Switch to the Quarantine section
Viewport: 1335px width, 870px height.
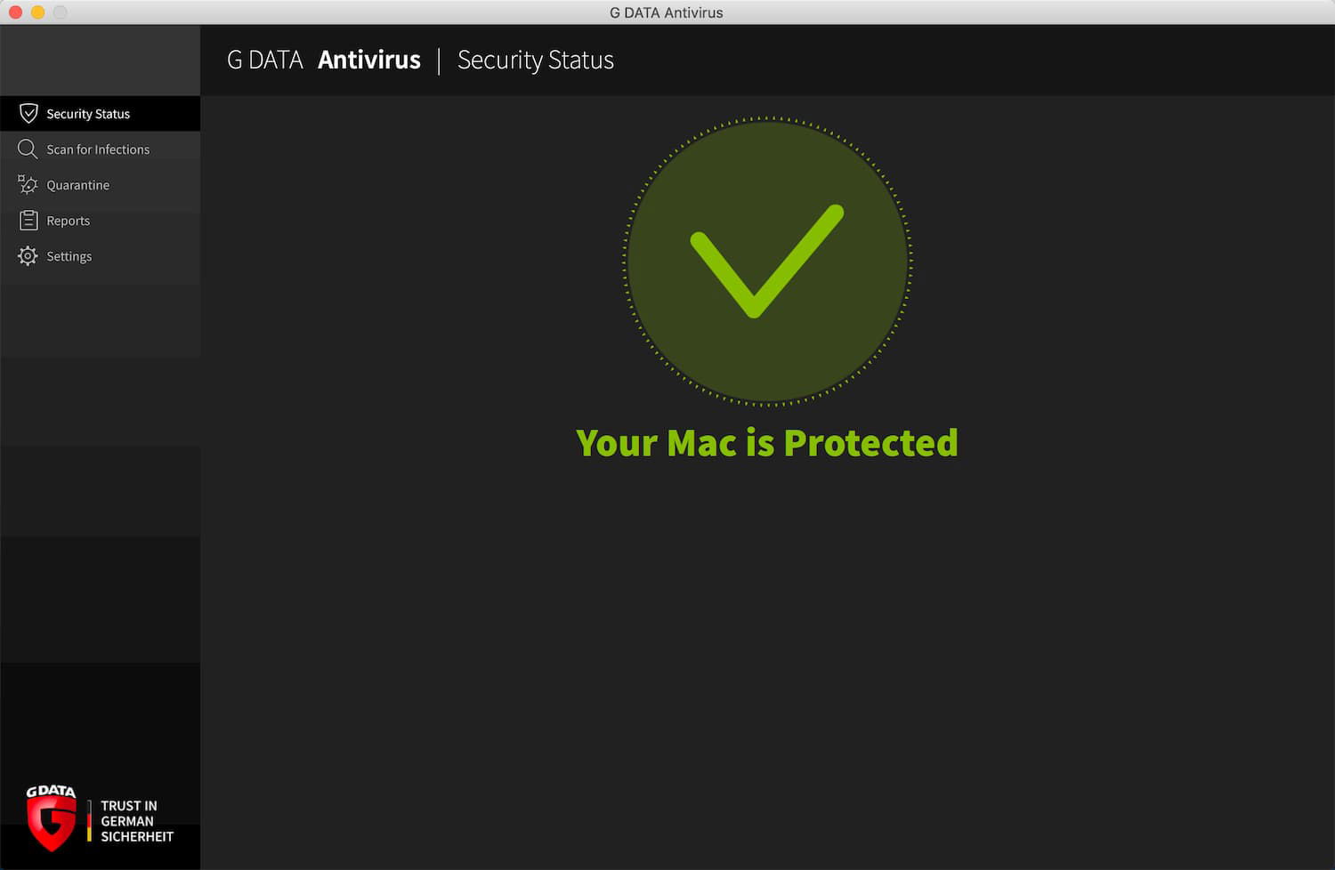point(78,184)
